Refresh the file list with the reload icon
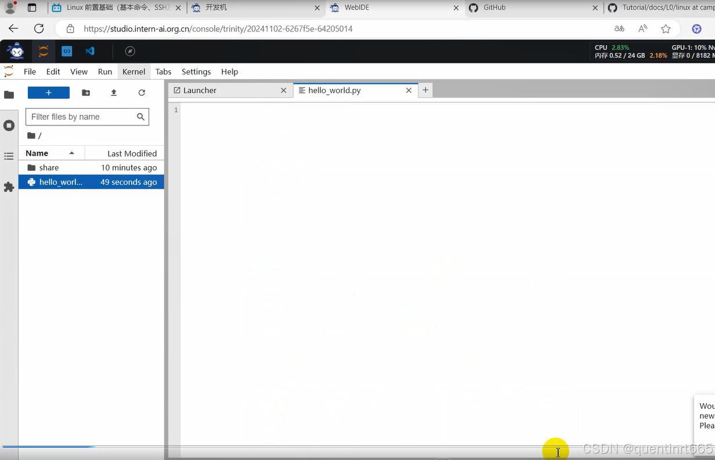Screen dimensions: 715x460 [142, 92]
